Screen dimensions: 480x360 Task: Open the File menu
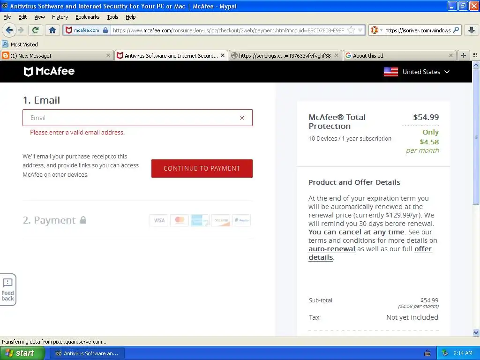(x=7, y=17)
